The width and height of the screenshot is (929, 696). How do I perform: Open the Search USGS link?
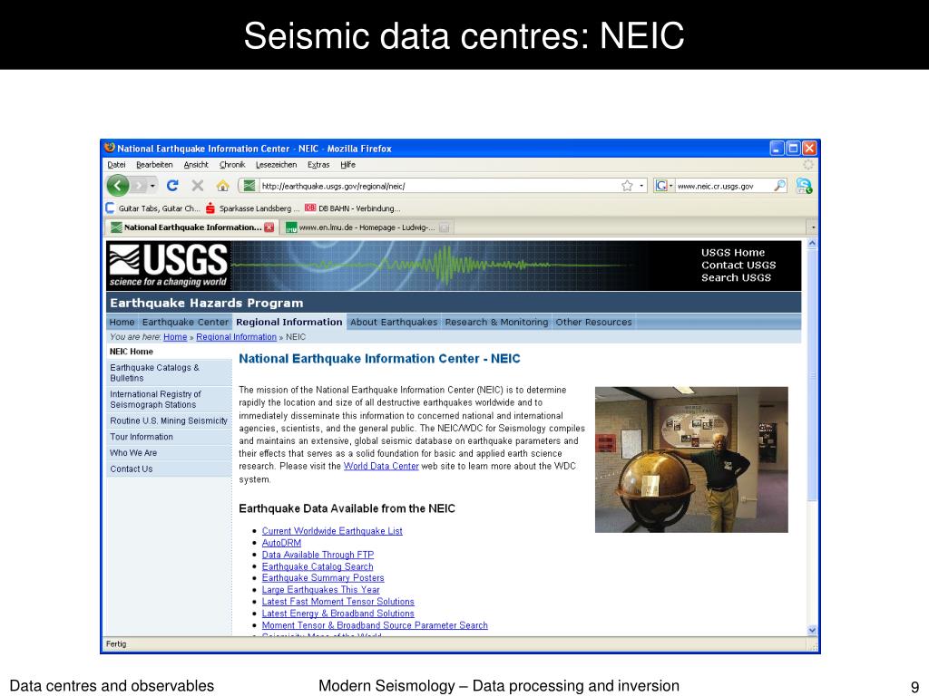coord(736,277)
